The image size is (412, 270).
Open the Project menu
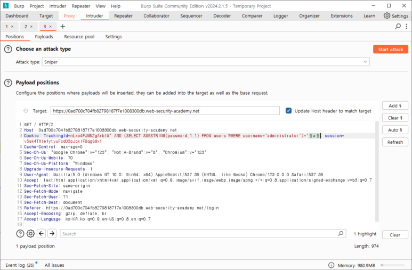[37, 6]
